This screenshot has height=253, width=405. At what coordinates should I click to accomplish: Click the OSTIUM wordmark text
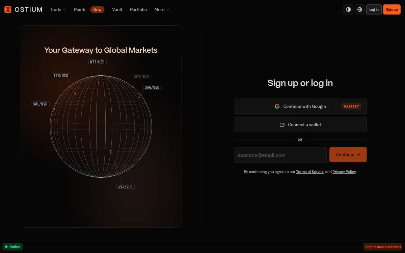(x=28, y=9)
